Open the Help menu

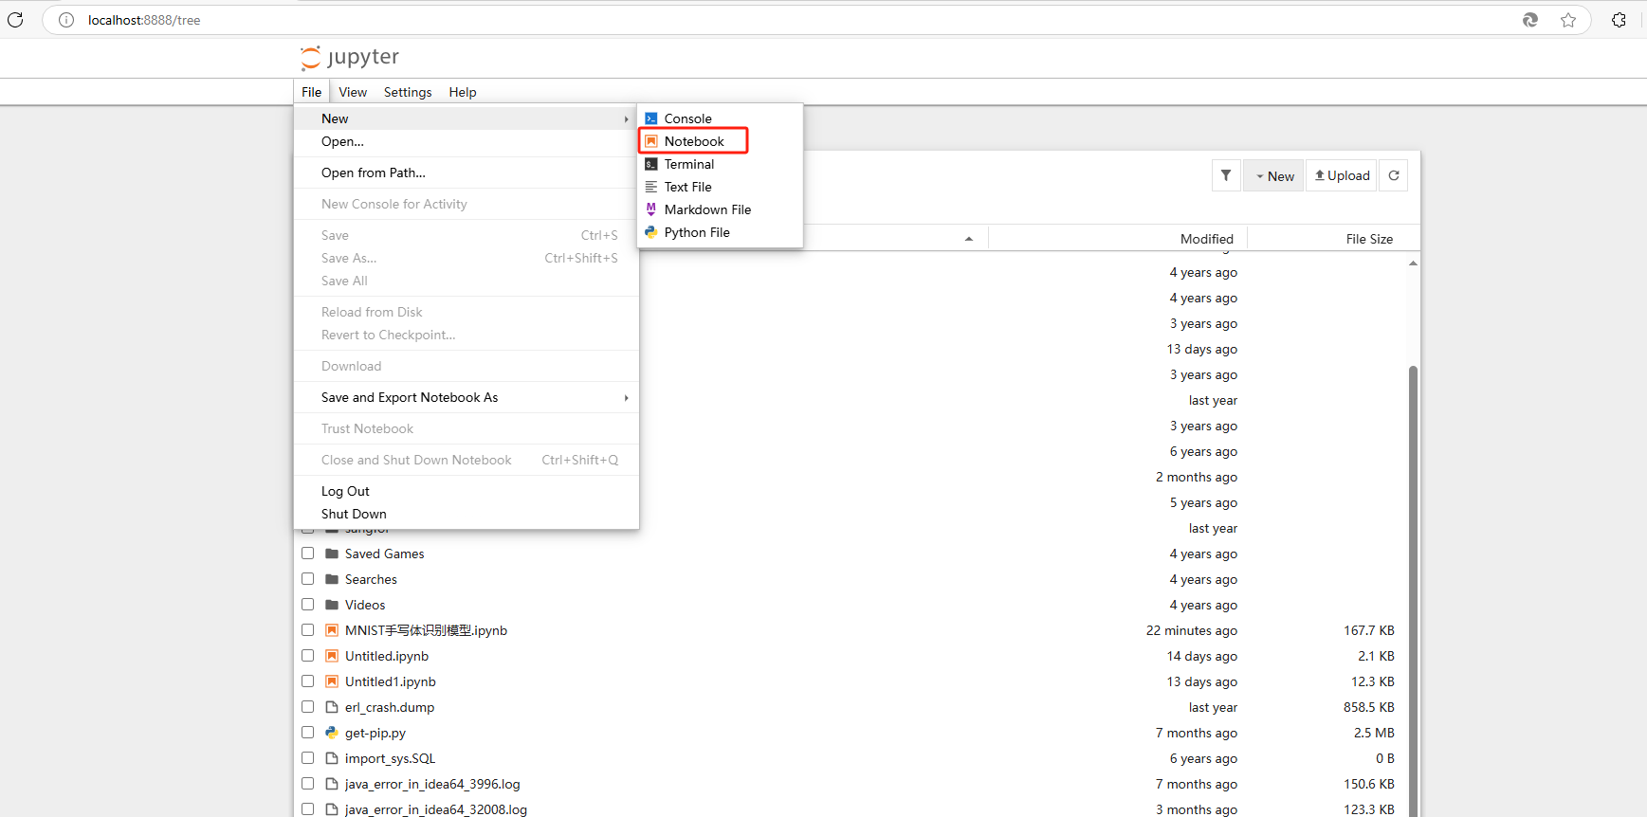tap(463, 92)
